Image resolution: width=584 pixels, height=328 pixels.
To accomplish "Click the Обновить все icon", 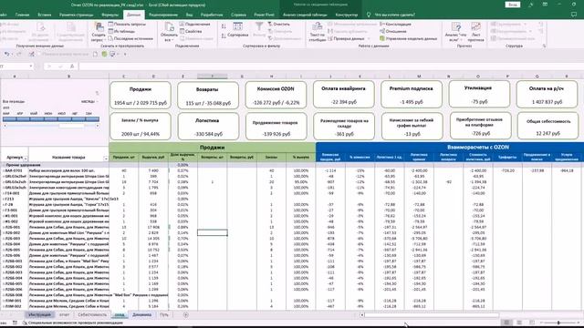I will (169, 27).
